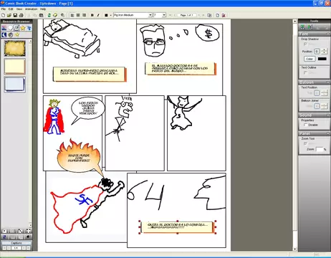Enable the Sound Disable checkbox
Viewport: 331px width, 258px height.
pos(305,125)
